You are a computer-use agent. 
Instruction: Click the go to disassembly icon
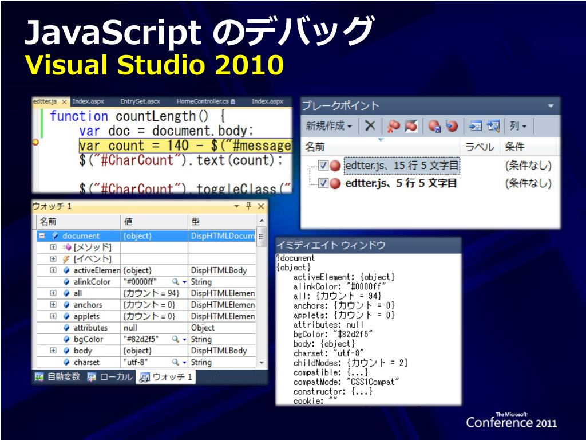coord(493,126)
